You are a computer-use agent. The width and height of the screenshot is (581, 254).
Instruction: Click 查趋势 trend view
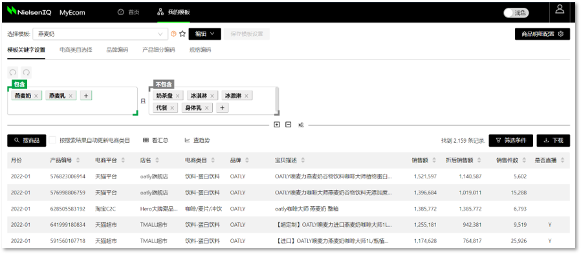197,140
